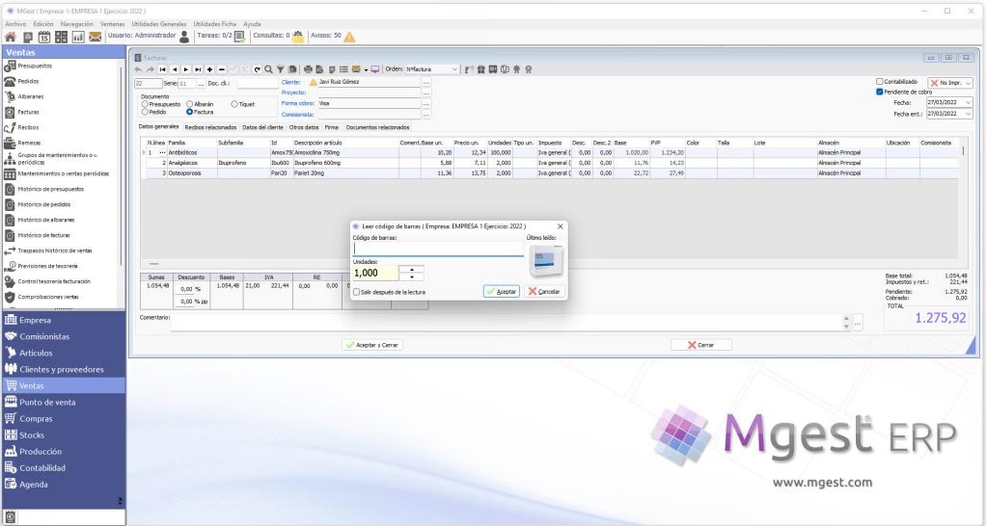Open the calculator icon in main toolbar

coord(61,37)
